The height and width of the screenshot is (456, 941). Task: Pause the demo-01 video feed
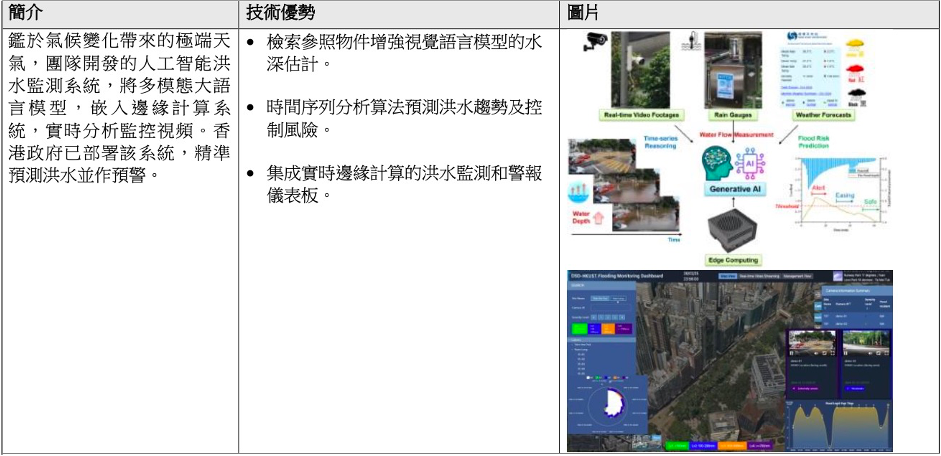click(792, 353)
